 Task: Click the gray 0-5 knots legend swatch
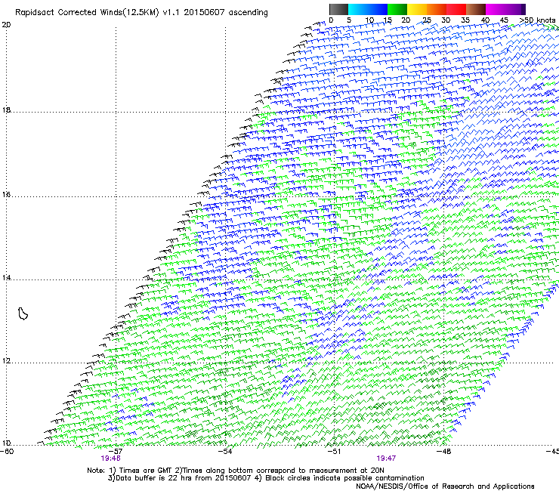coord(338,9)
